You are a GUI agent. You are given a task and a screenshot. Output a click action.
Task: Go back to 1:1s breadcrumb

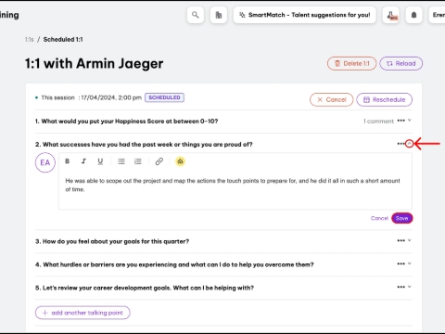point(30,40)
